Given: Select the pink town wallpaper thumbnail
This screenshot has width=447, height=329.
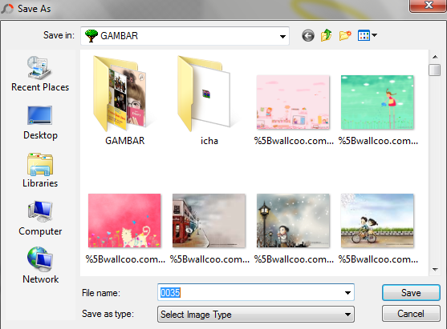Looking at the screenshot, I should 294,102.
